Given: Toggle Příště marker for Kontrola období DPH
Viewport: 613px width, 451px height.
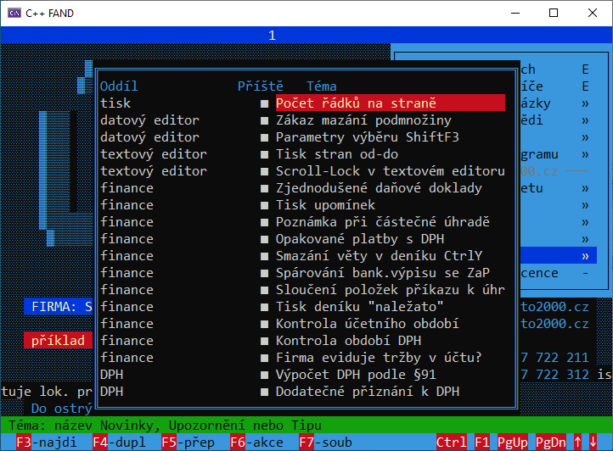Looking at the screenshot, I should pyautogui.click(x=265, y=341).
